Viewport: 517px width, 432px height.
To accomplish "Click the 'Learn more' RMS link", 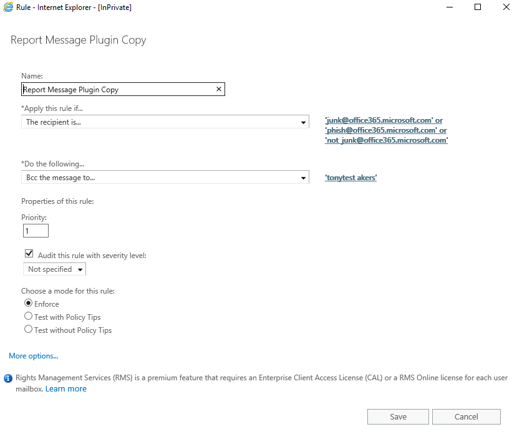I will (x=66, y=389).
